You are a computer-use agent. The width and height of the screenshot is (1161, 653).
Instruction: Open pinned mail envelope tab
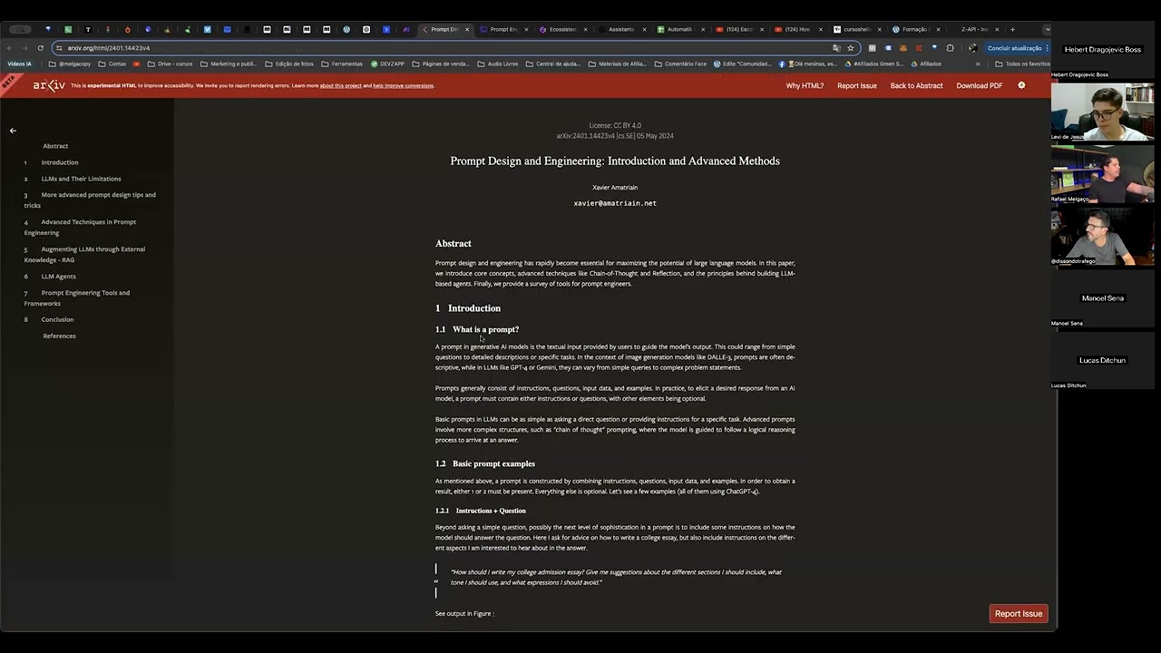point(227,29)
